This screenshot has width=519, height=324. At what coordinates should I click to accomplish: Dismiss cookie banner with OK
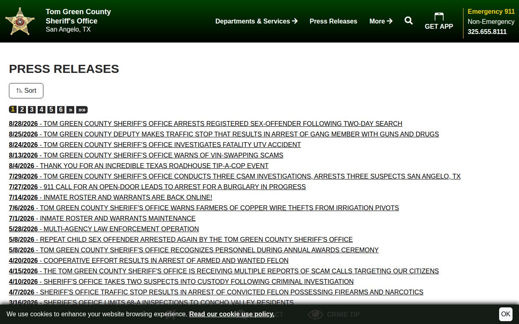pyautogui.click(x=506, y=314)
